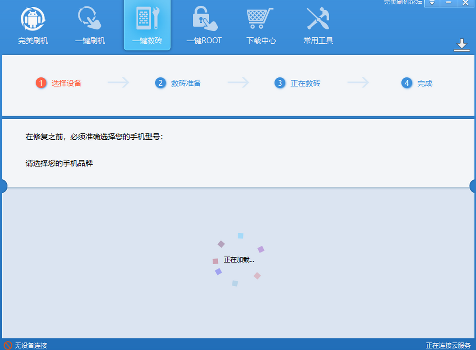This screenshot has width=476, height=350.
Task: Open the 完美刷机 home tool
Action: click(33, 24)
